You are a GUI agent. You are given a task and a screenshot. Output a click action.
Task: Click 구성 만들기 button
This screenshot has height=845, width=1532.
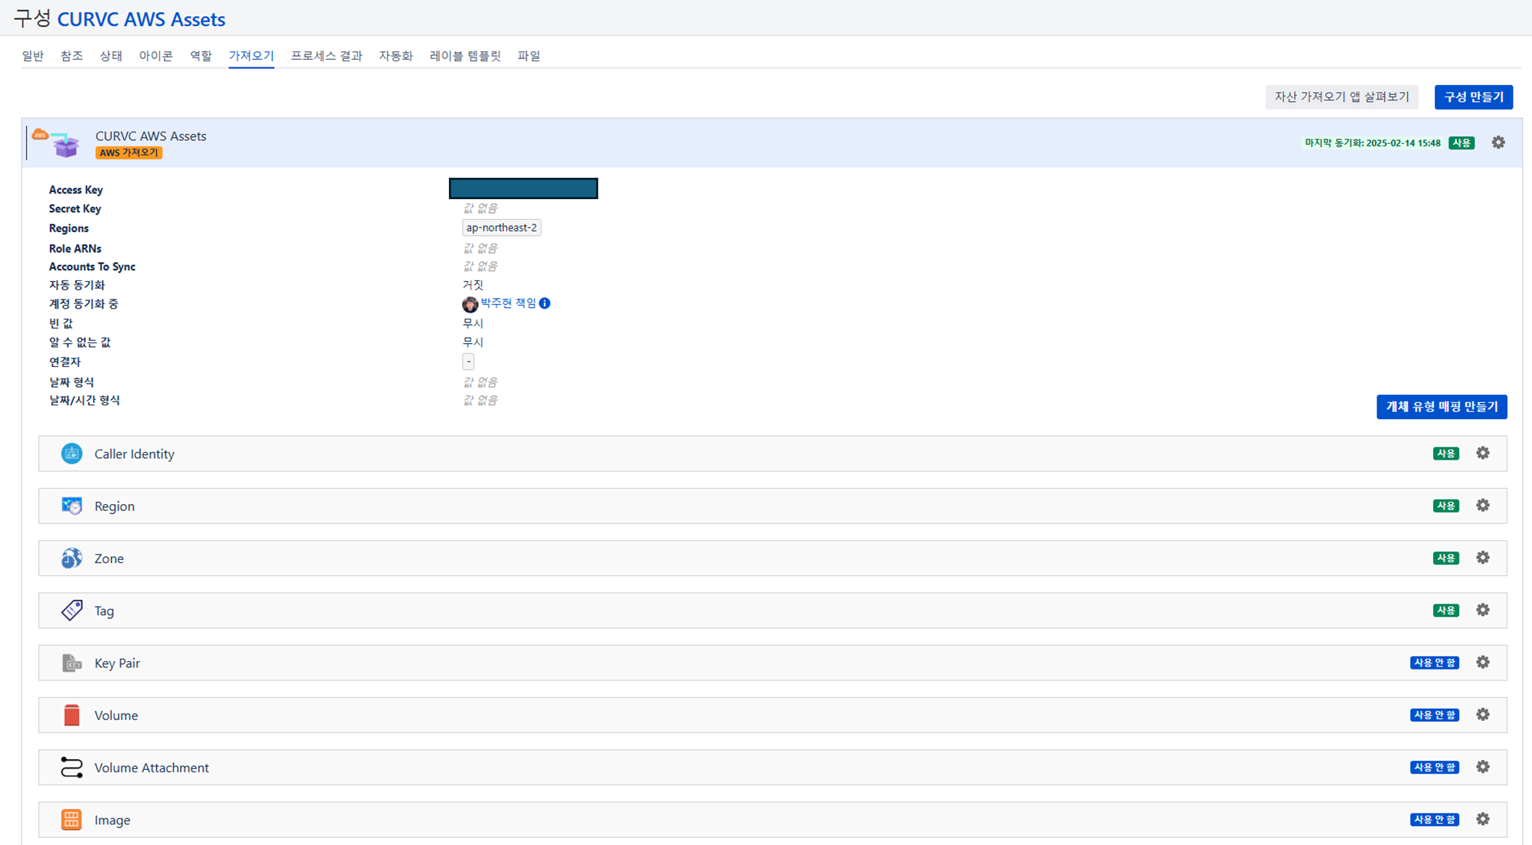coord(1474,97)
